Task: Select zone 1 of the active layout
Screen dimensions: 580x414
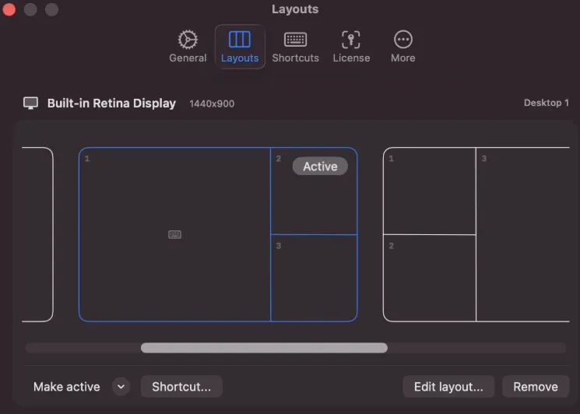Action: 174,234
